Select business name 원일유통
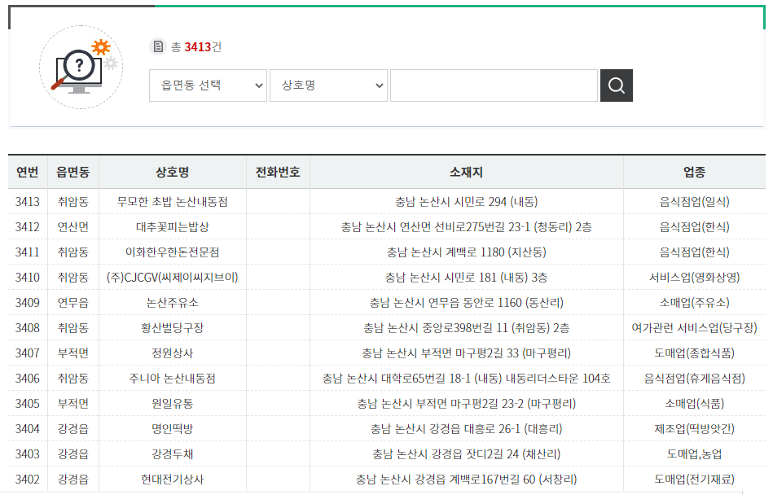This screenshot has height=495, width=773. (173, 403)
